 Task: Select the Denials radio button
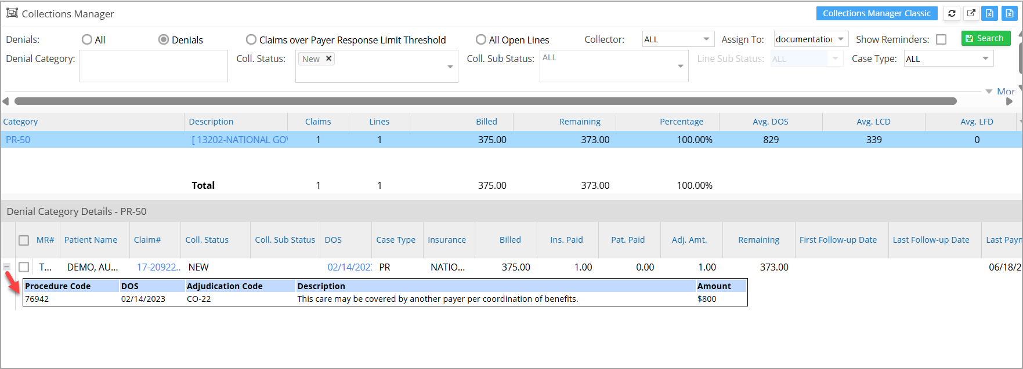point(164,39)
